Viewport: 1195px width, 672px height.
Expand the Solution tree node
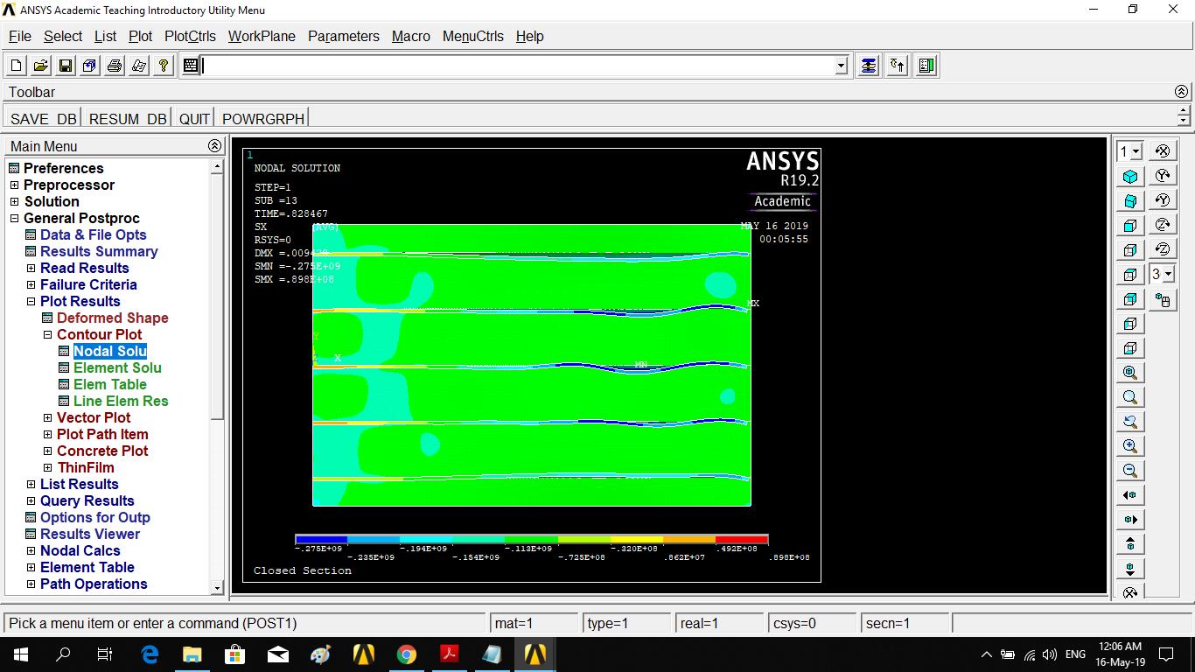point(14,201)
